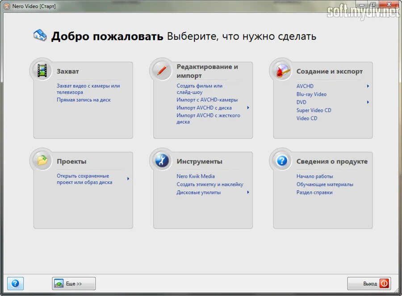Select the Video CD option
This screenshot has width=402, height=296.
306,119
